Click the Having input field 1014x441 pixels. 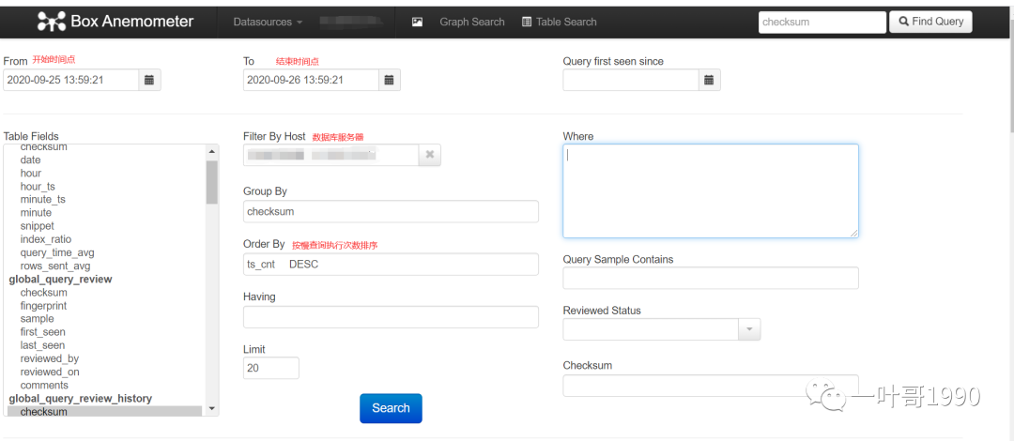pos(391,317)
